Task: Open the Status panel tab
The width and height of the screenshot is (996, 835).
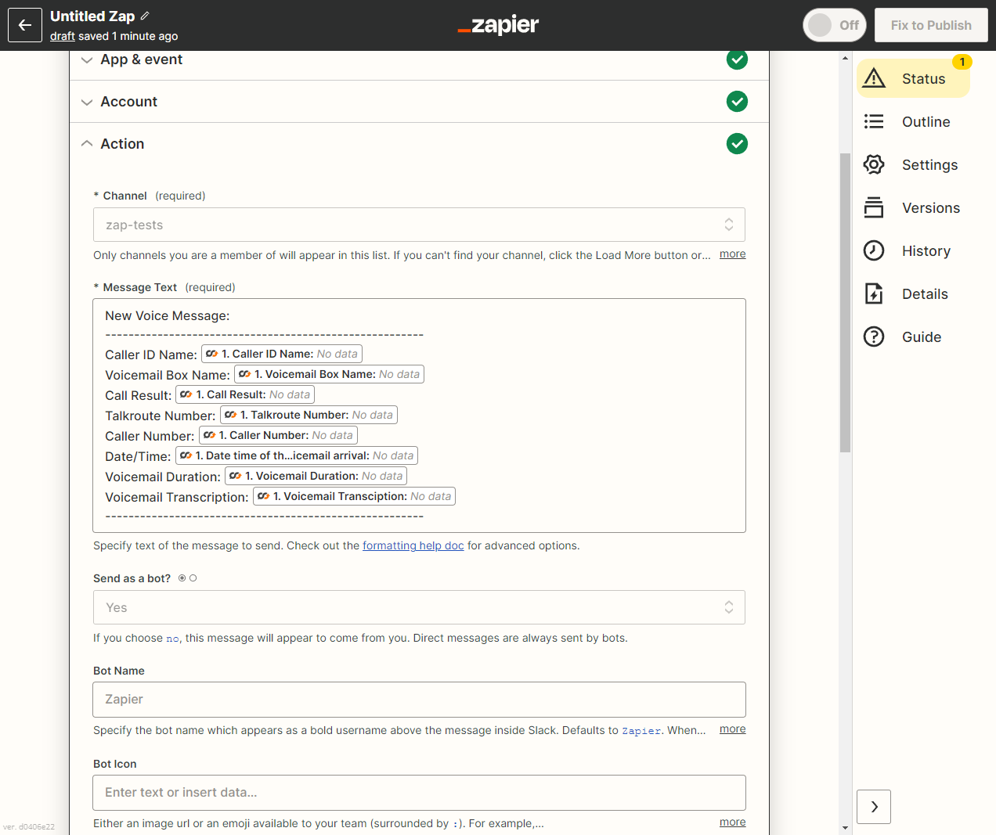Action: click(913, 78)
